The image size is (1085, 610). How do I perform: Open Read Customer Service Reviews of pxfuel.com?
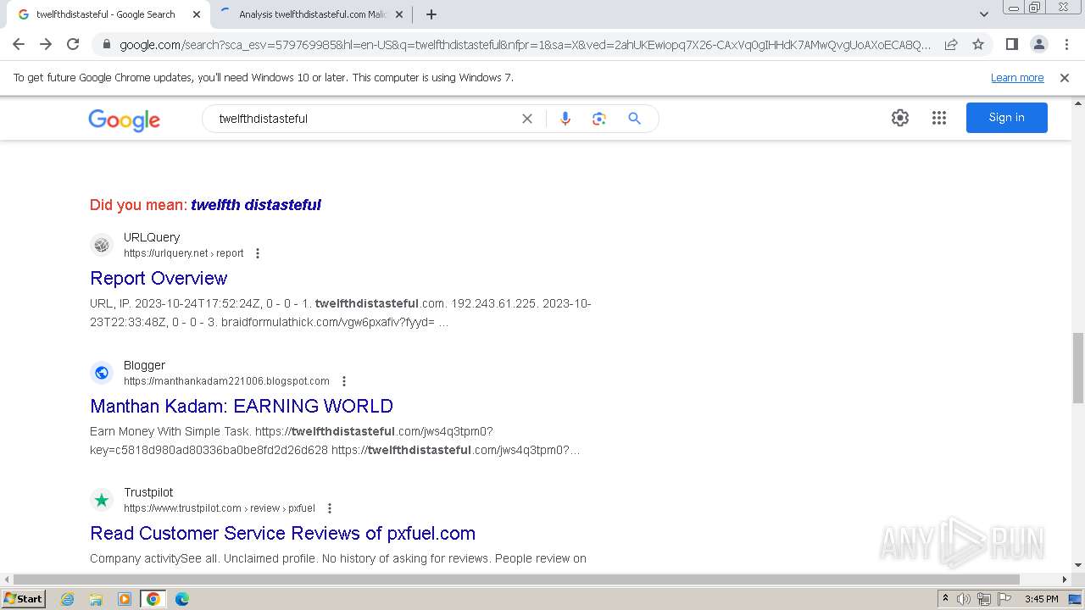pos(282,533)
